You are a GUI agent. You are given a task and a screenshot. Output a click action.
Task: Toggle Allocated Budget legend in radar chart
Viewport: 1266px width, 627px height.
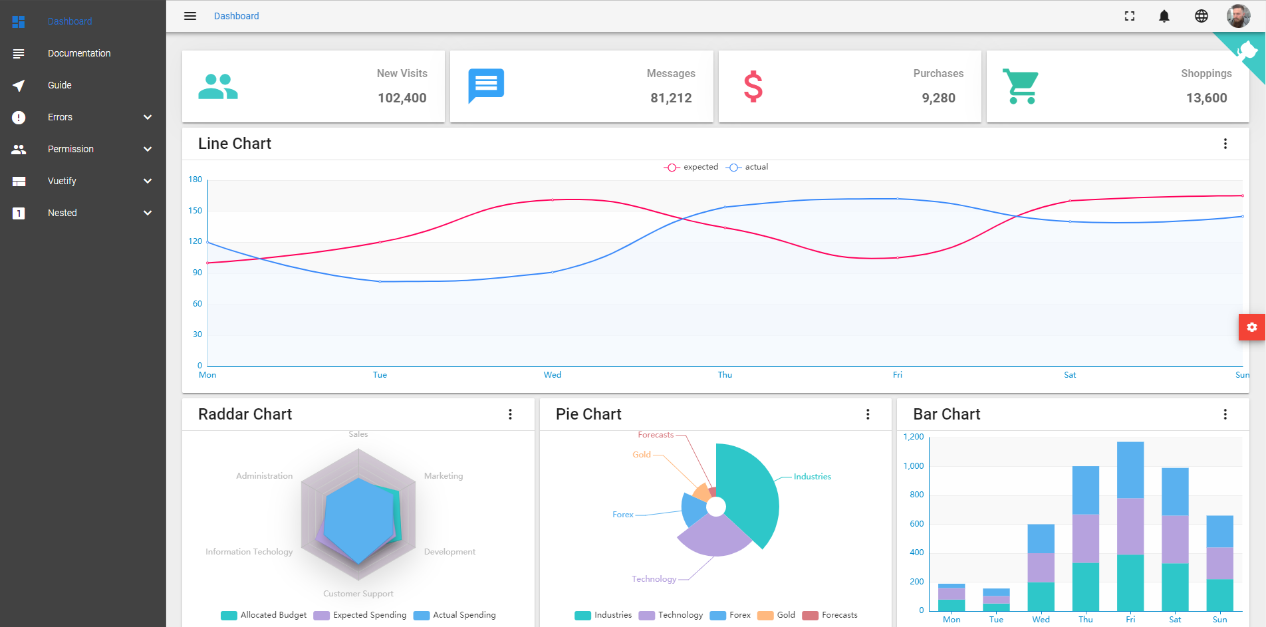coord(264,615)
